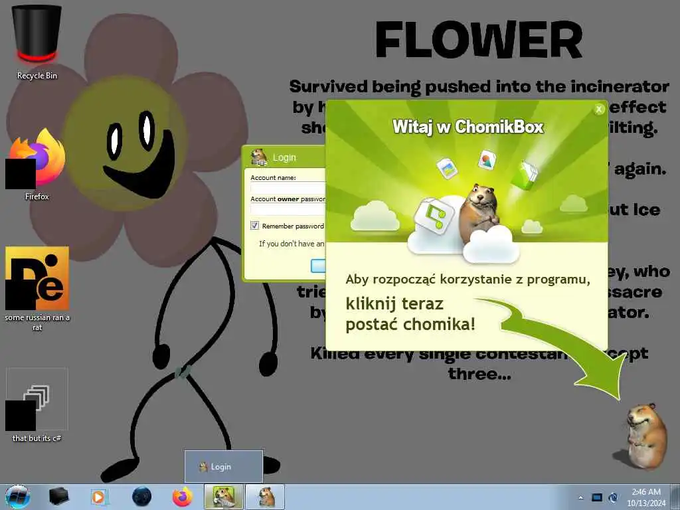680x510 pixels.
Task: Launch Firefox from the desktop icon
Action: coord(37,164)
